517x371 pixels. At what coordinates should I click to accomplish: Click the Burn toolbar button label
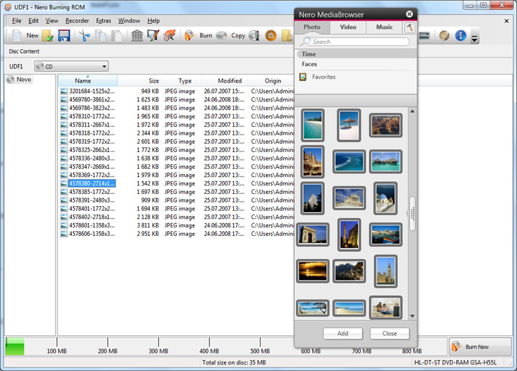tap(206, 36)
